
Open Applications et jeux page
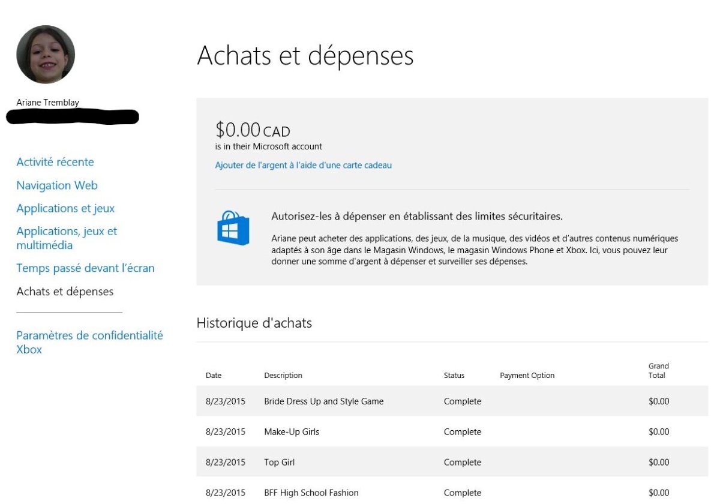click(65, 208)
